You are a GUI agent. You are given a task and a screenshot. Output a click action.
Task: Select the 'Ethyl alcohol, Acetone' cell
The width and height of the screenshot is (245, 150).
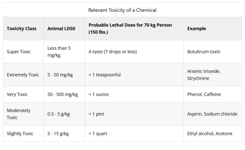[210, 134]
